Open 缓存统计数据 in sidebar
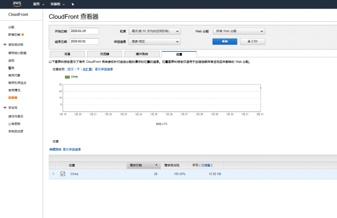Image resolution: width=337 pixels, height=218 pixels. (17, 53)
